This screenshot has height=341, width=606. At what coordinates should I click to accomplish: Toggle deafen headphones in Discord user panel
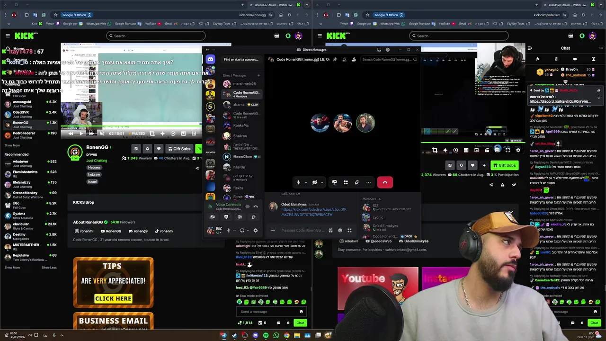tap(242, 231)
